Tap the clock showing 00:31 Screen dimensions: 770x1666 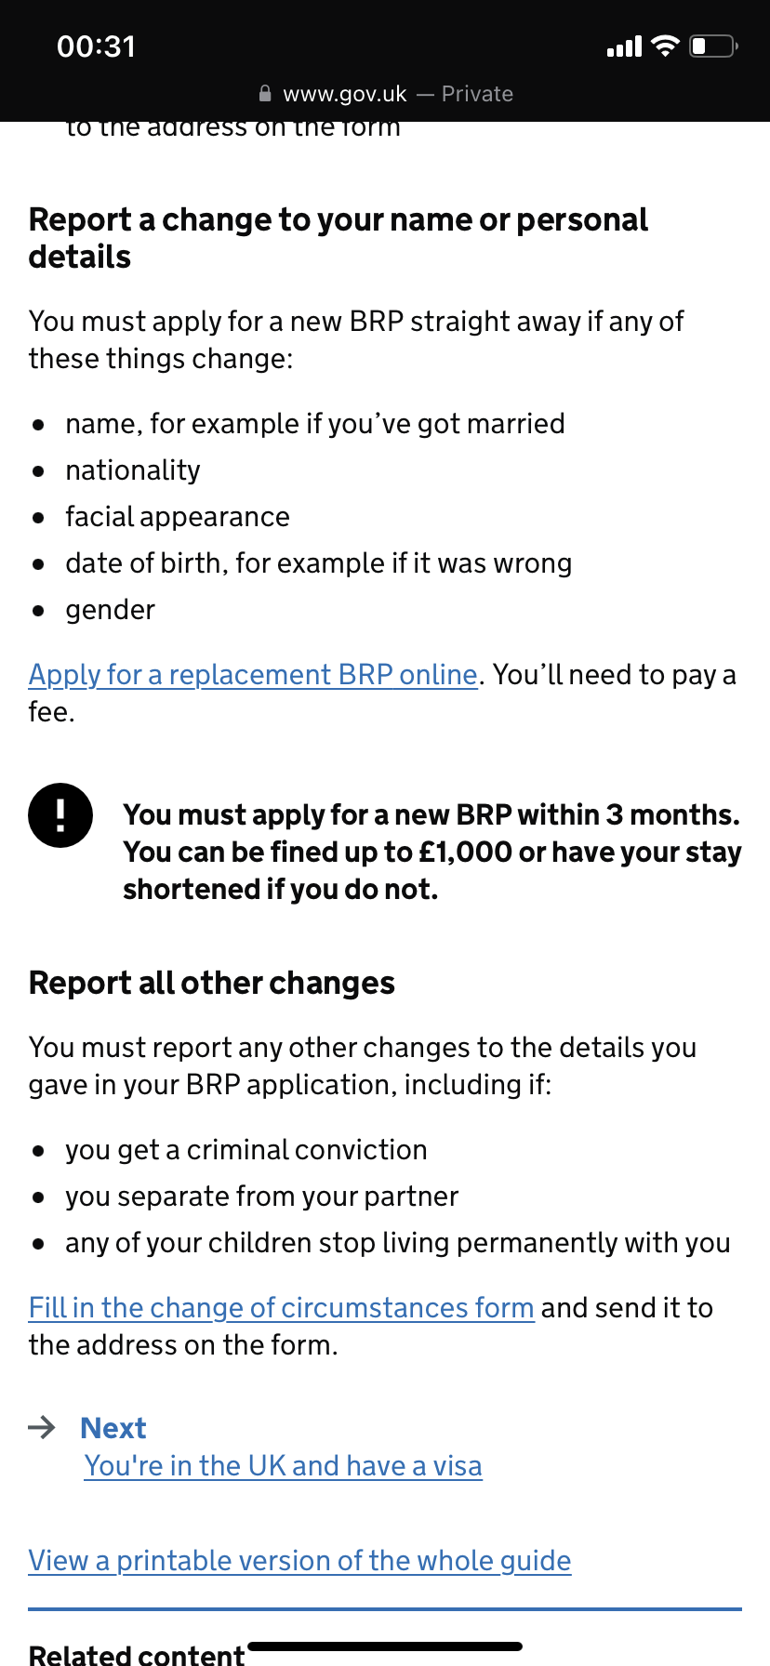pyautogui.click(x=97, y=46)
